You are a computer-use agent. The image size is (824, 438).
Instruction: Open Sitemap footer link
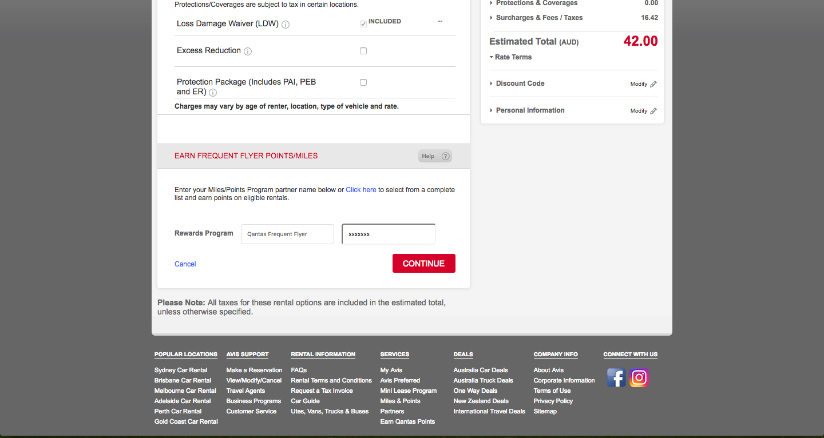click(x=545, y=411)
